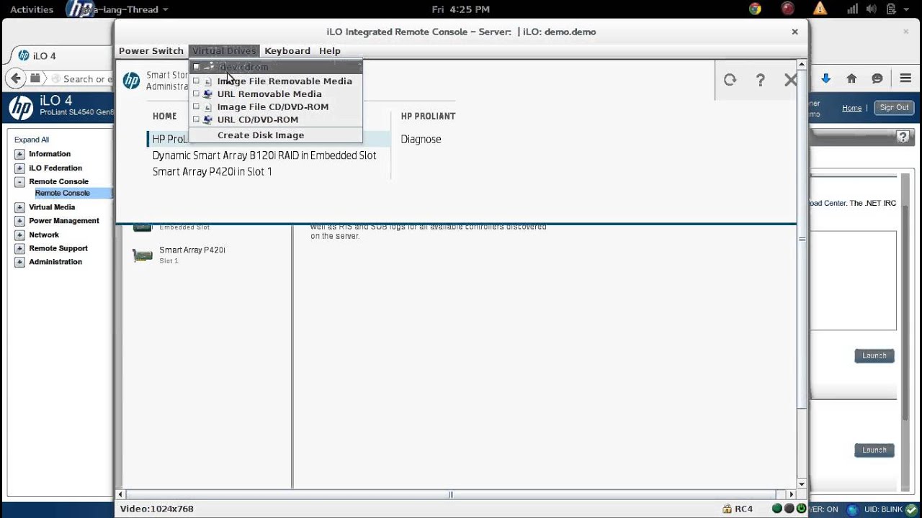The height and width of the screenshot is (518, 922).
Task: Open the Home link in iLO header
Action: click(x=852, y=108)
